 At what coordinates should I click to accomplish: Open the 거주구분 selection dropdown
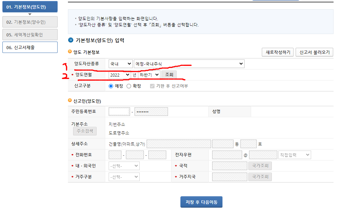click(x=124, y=177)
